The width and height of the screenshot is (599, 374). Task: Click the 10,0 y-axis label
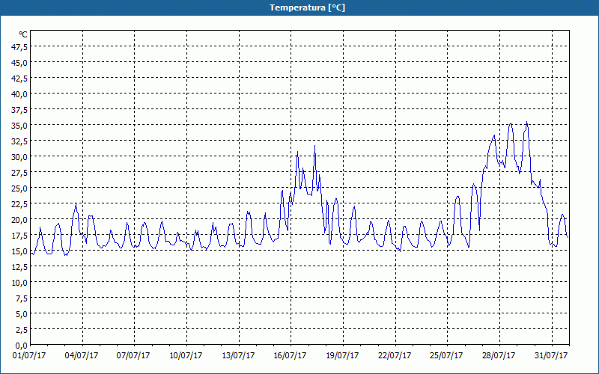[x=20, y=283]
